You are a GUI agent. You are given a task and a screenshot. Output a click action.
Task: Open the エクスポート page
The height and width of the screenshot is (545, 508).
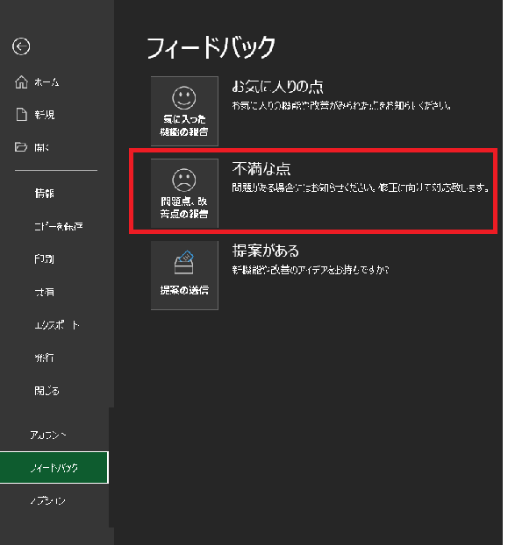(57, 325)
